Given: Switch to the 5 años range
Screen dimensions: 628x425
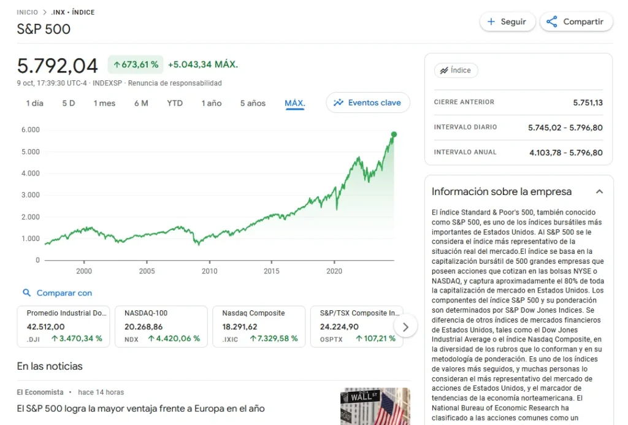Looking at the screenshot, I should [x=253, y=103].
